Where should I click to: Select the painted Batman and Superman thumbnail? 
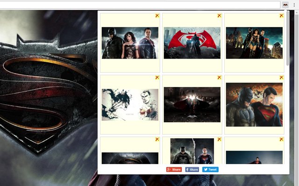pos(254,105)
